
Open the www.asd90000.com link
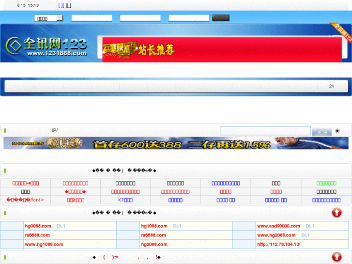click(278, 226)
